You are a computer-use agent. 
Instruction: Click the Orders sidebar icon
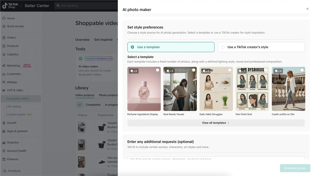4,38
